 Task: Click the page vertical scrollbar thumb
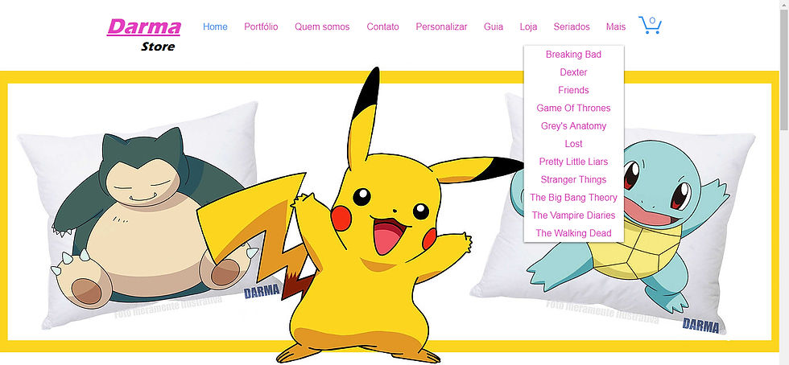coord(784,71)
